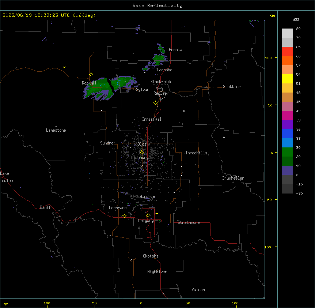
Task: Click the 100 tick label on right axis
Action: point(268,58)
